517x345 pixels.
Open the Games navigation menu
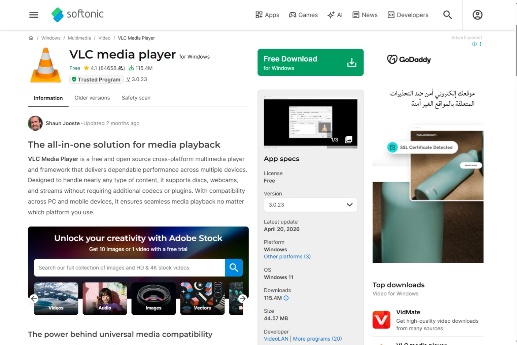(x=303, y=15)
